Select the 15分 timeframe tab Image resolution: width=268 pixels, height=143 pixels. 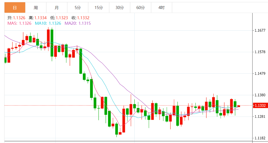click(x=99, y=8)
